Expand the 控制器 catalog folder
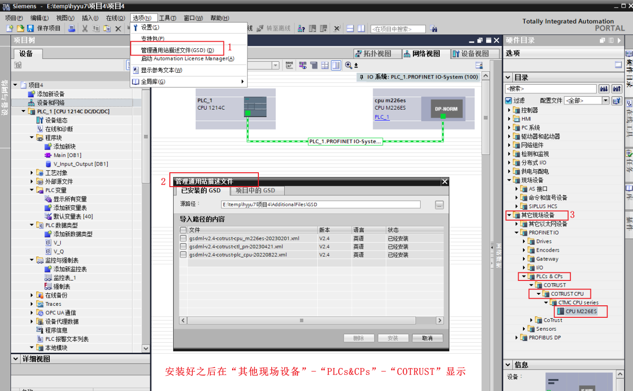633x391 pixels. (510, 110)
